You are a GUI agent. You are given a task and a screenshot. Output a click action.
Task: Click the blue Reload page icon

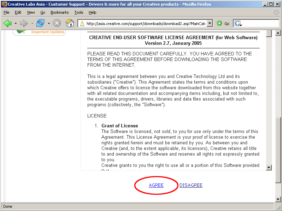click(x=40, y=23)
